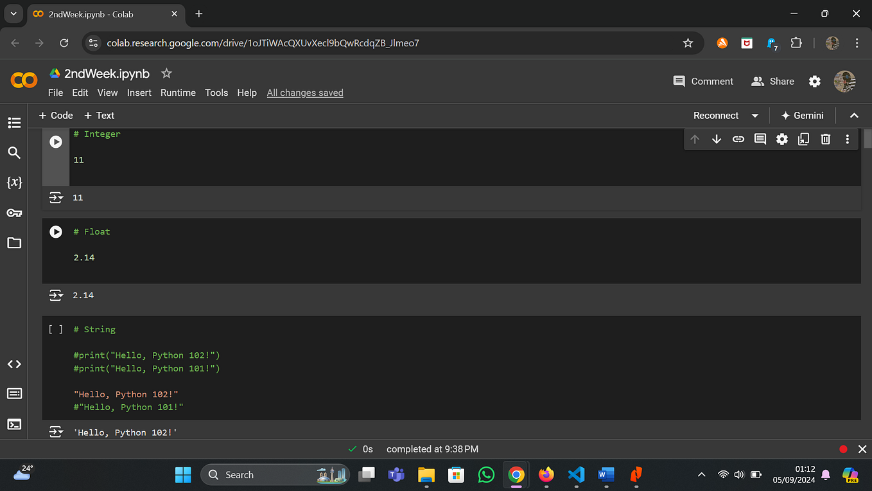Image resolution: width=872 pixels, height=491 pixels.
Task: Open the Secrets key panel
Action: pos(14,213)
